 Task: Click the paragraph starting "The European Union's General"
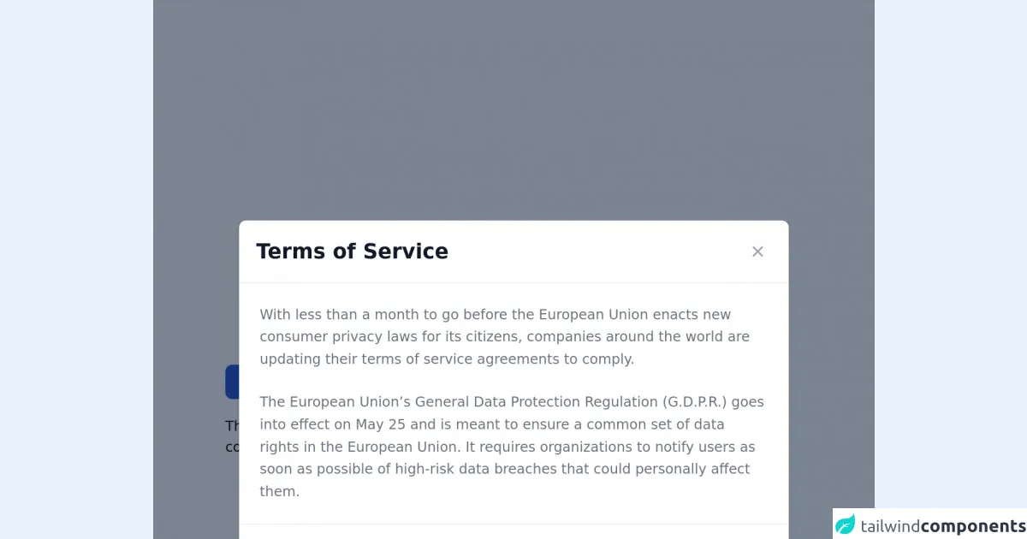click(512, 447)
